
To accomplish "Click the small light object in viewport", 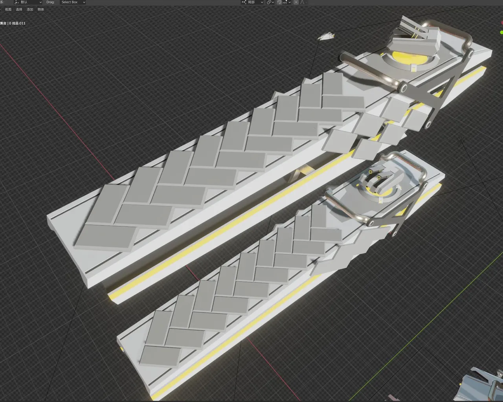I will click(326, 37).
